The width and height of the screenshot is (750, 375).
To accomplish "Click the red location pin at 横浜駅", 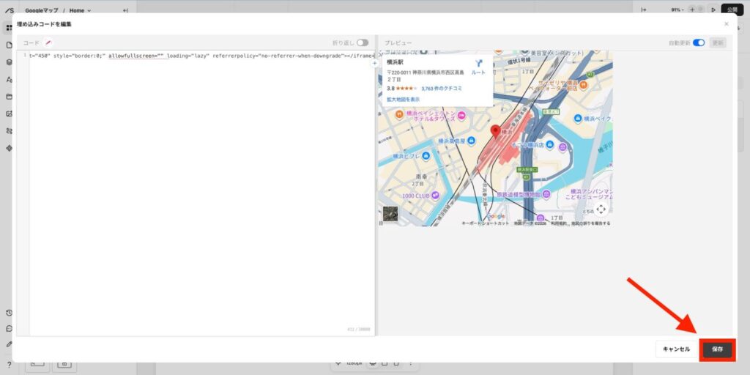I will click(x=495, y=132).
